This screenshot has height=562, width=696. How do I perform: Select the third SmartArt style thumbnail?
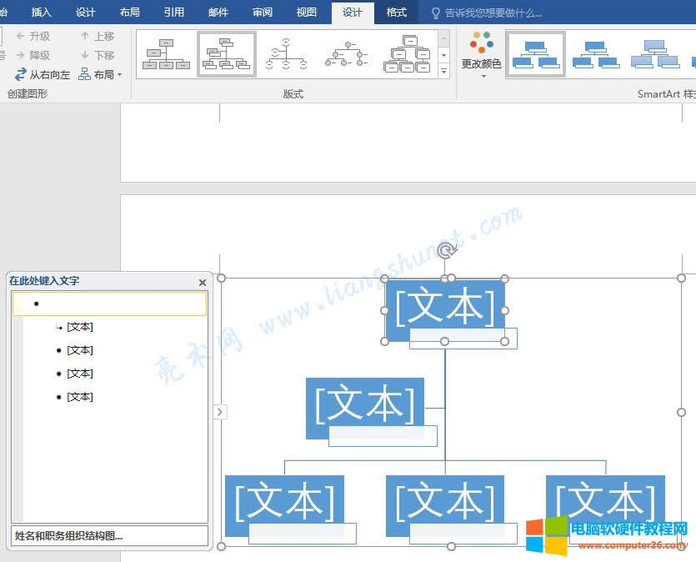point(655,54)
